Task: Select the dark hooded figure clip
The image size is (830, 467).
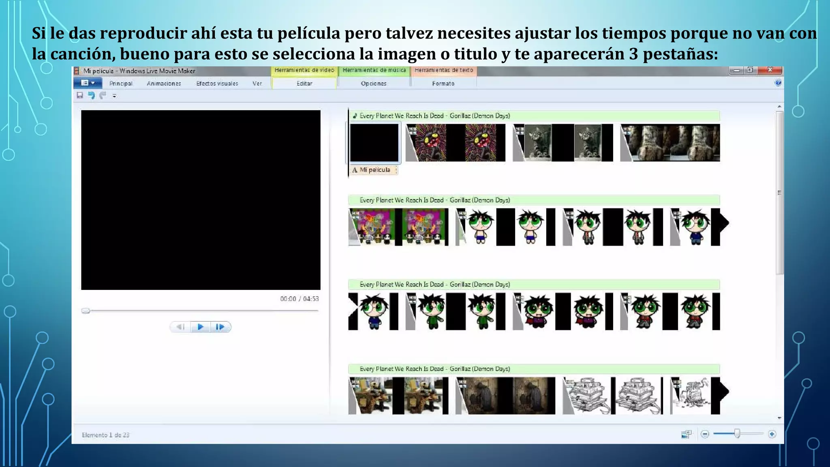Action: pos(505,396)
